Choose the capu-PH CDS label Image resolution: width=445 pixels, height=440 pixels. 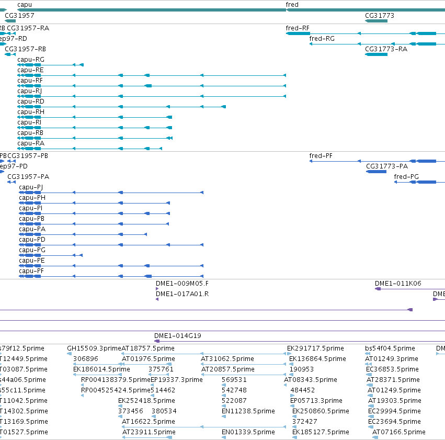click(x=32, y=198)
